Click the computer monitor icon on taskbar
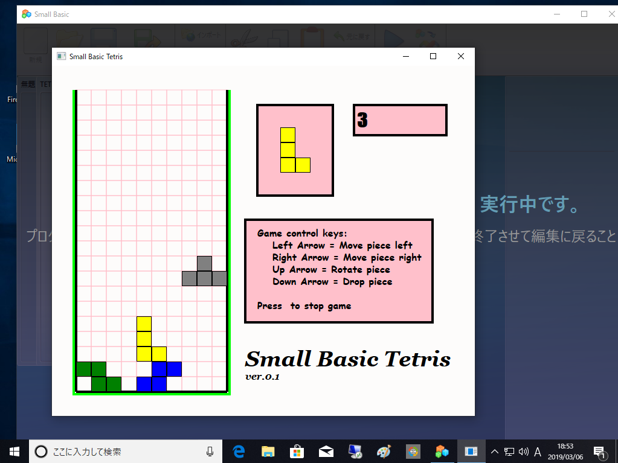This screenshot has width=618, height=463. (355, 452)
